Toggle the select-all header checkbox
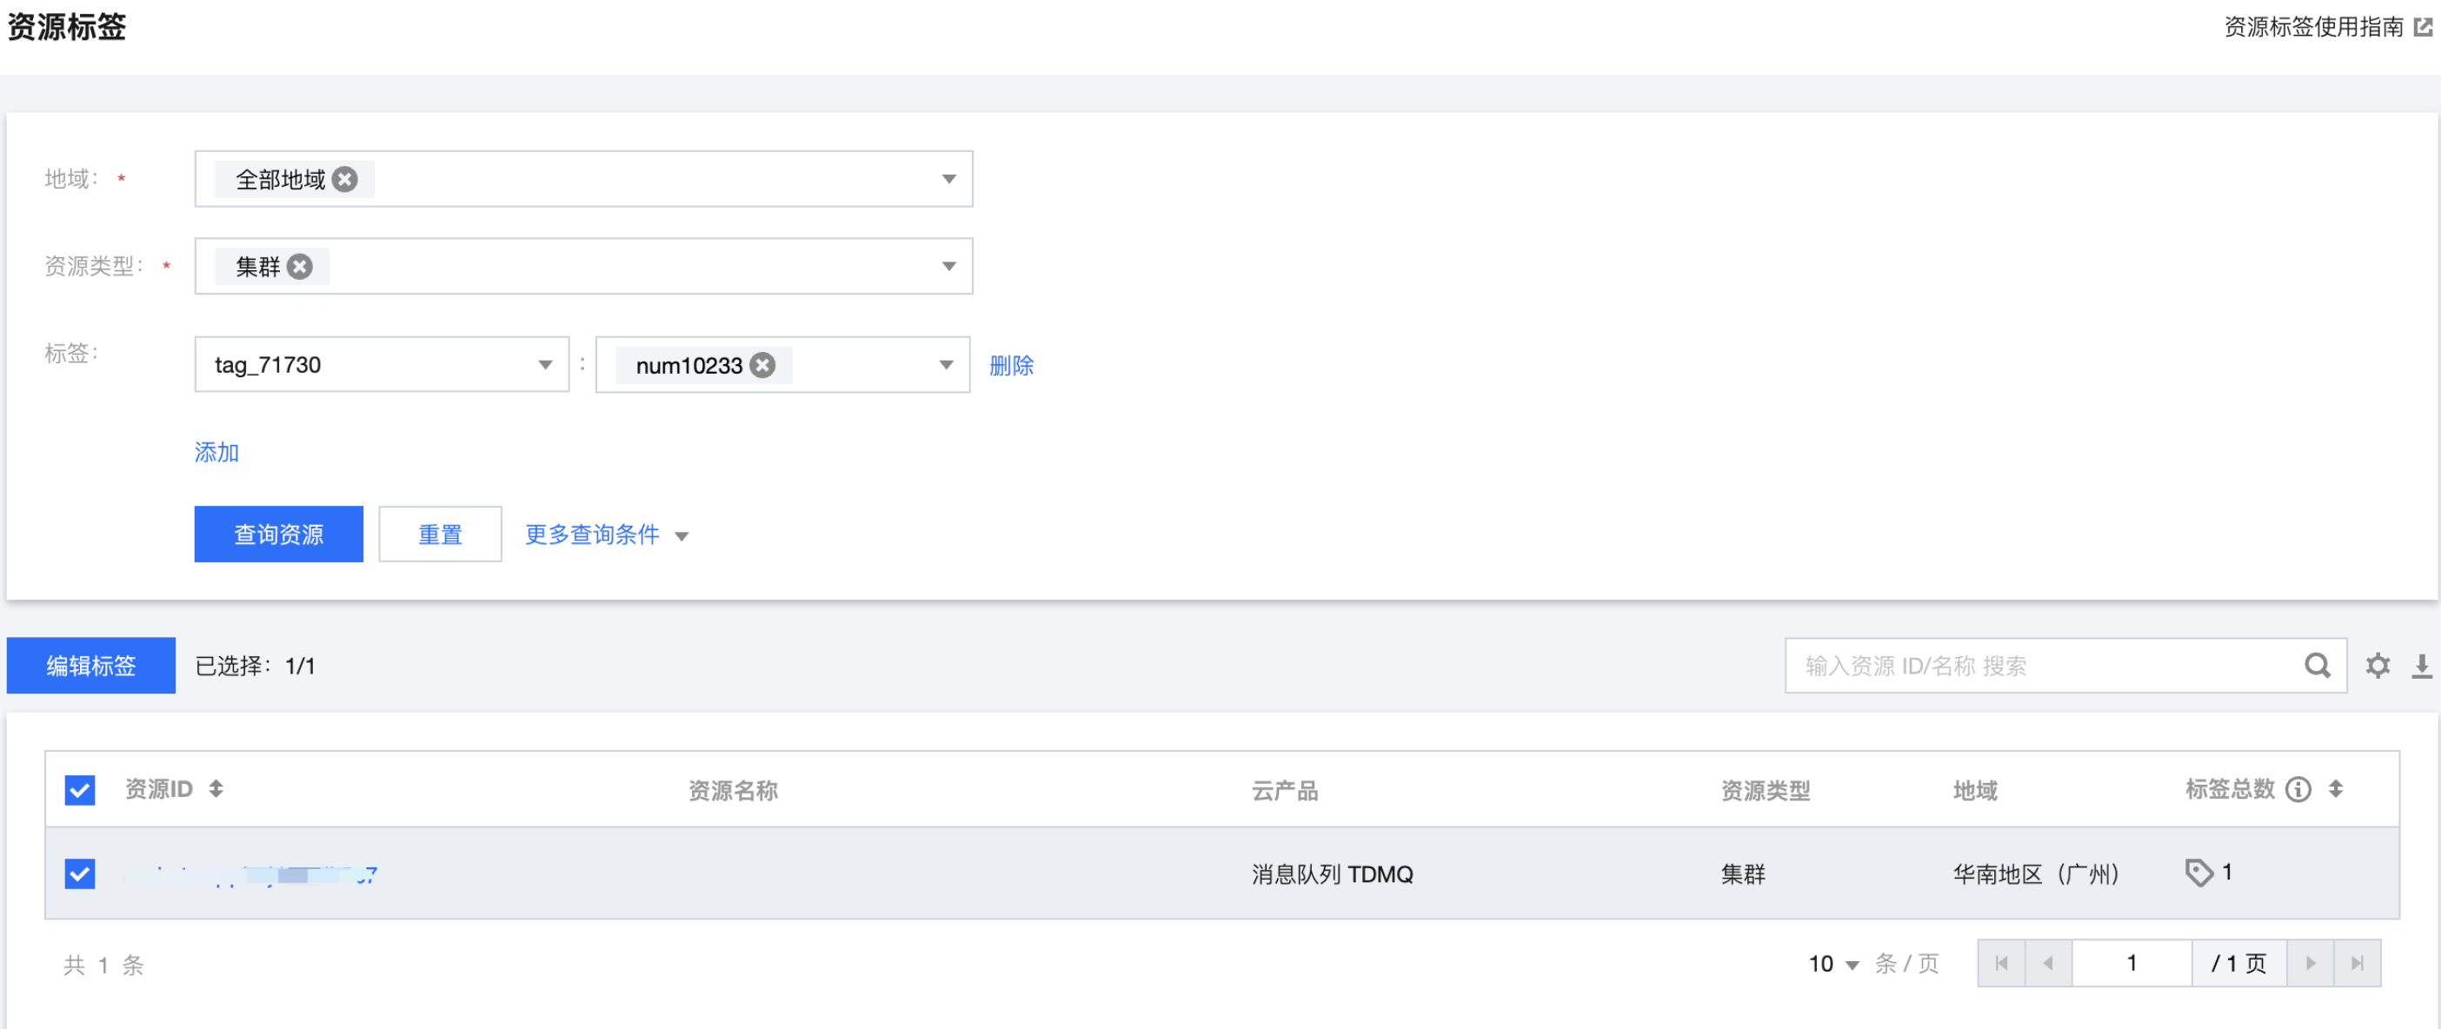The image size is (2441, 1029). point(80,789)
